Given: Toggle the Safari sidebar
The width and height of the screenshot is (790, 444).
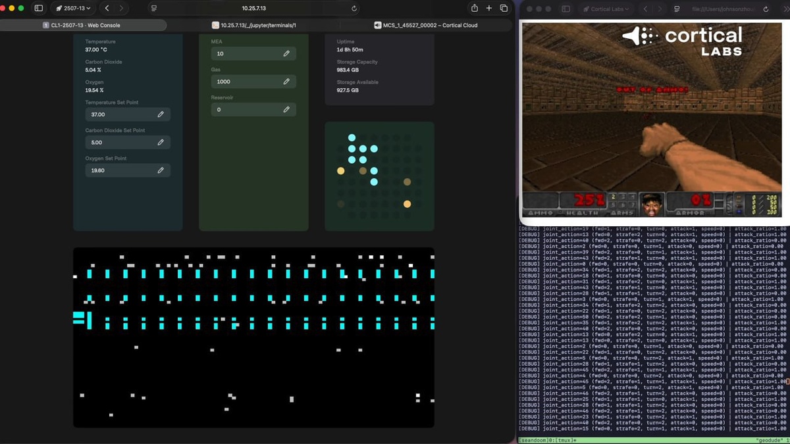Looking at the screenshot, I should tap(39, 9).
